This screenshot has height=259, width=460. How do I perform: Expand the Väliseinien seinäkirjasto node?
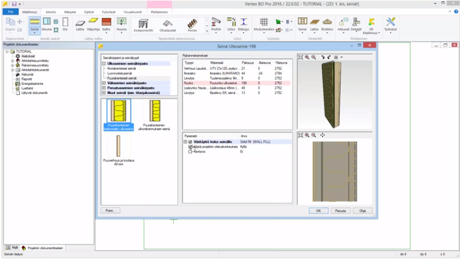104,83
